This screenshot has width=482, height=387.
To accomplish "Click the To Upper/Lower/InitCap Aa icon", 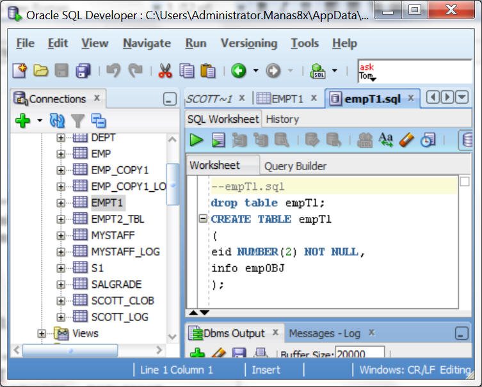I will pos(386,139).
